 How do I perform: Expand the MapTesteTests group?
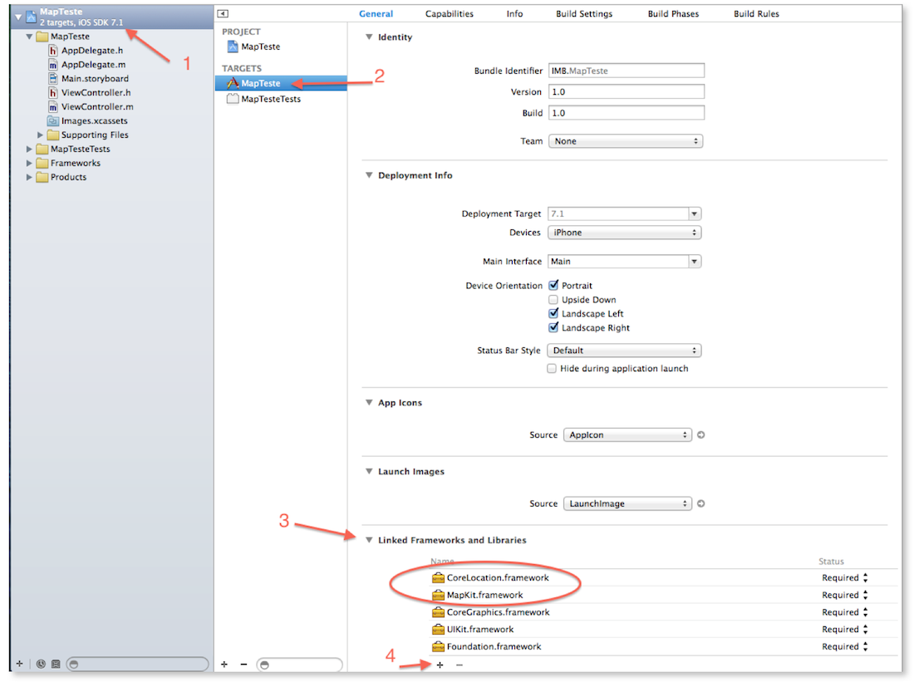point(29,149)
